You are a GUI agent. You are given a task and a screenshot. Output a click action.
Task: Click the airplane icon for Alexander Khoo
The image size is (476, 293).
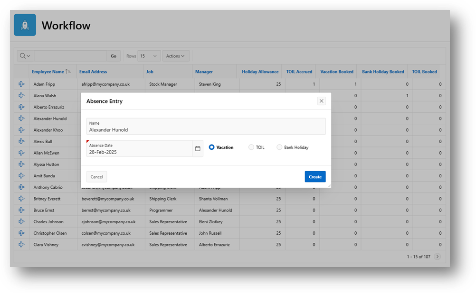coord(21,130)
